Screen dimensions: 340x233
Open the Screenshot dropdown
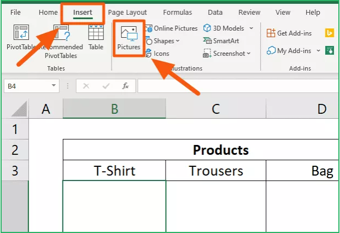click(x=249, y=54)
